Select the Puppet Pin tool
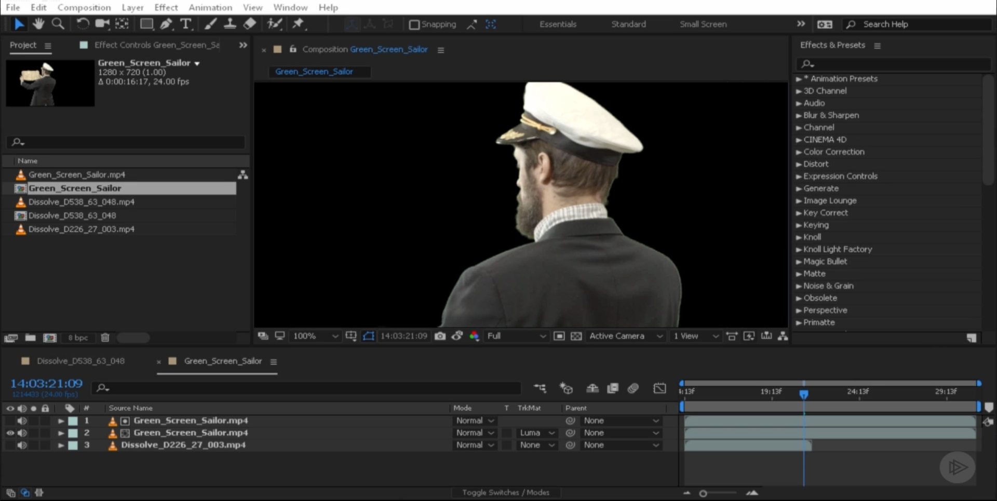This screenshot has width=997, height=501. [x=298, y=24]
